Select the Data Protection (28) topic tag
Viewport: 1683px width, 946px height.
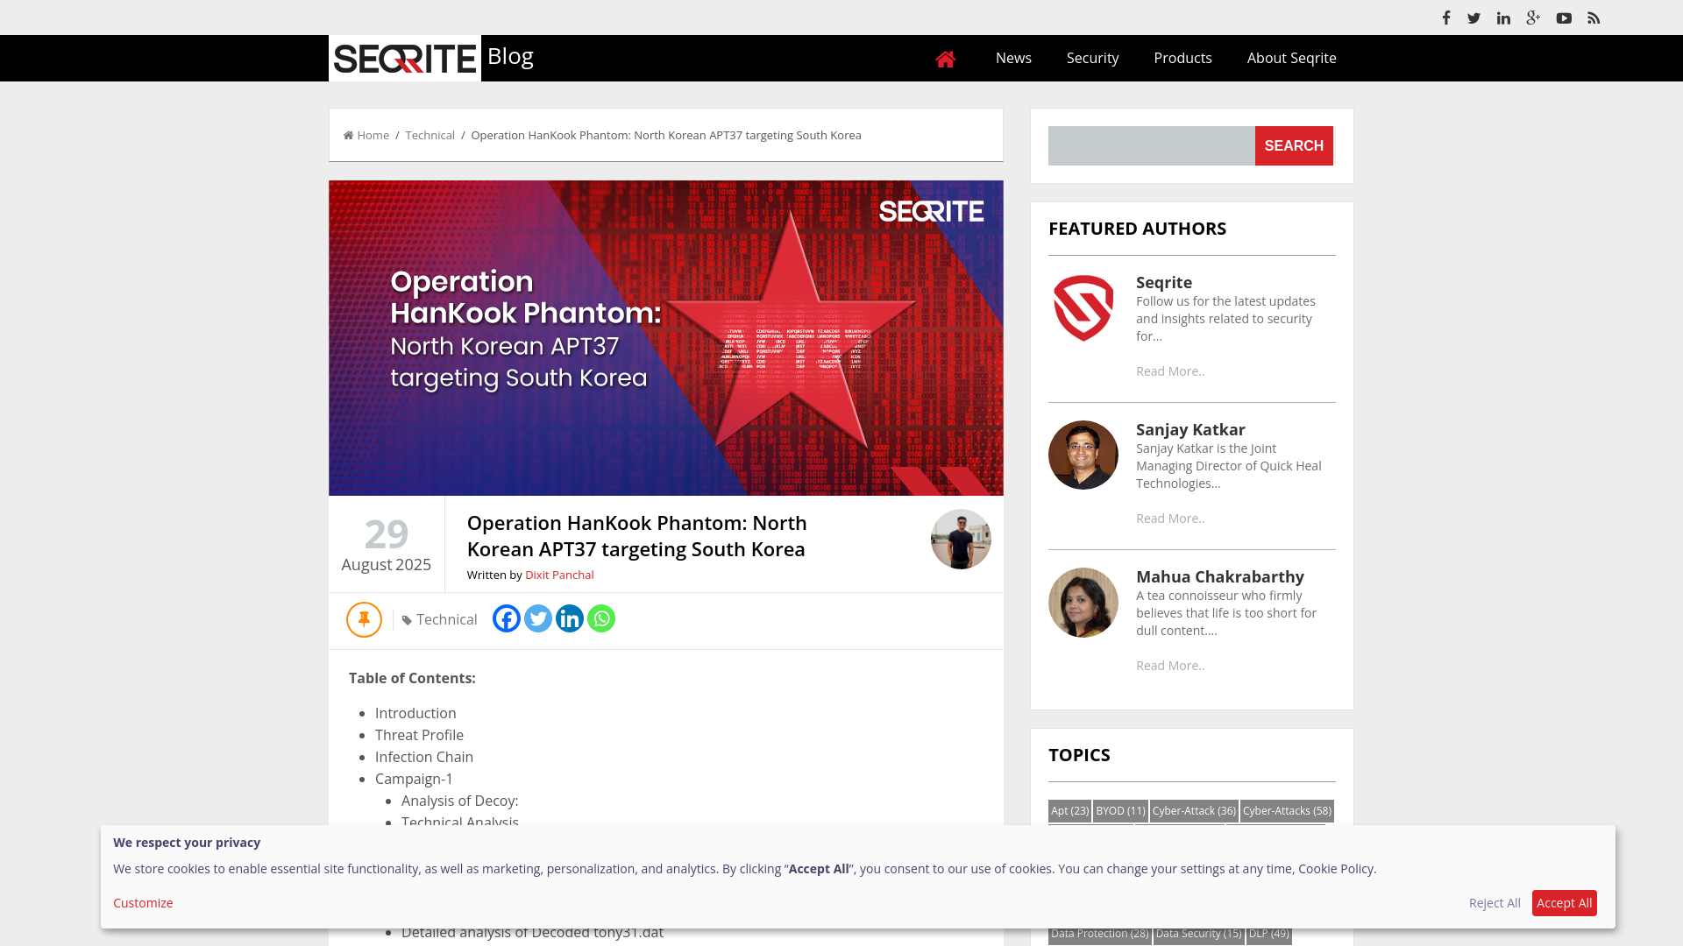pos(1099,934)
